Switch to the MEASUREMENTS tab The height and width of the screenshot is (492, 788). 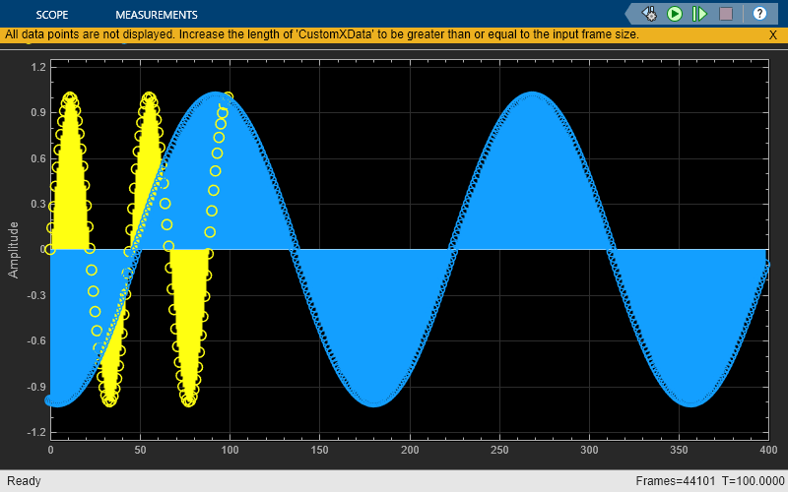[157, 15]
